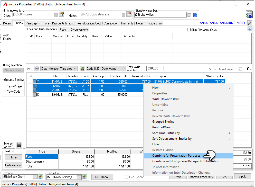Enable Skip Character Count checkbox
255x187 pixels.
189,30
